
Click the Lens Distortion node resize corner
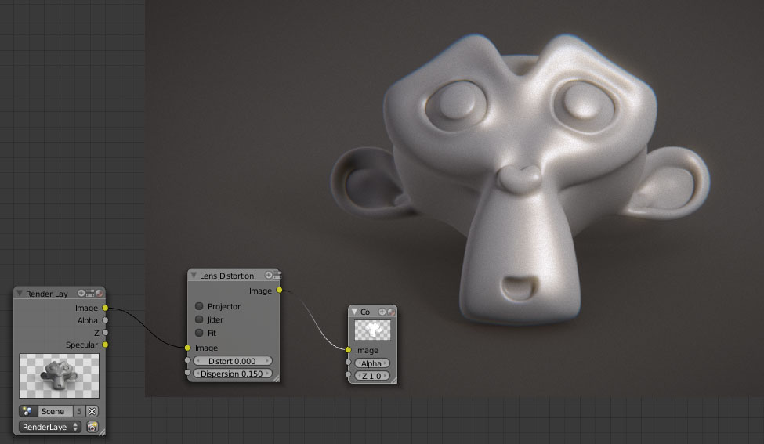tap(276, 378)
